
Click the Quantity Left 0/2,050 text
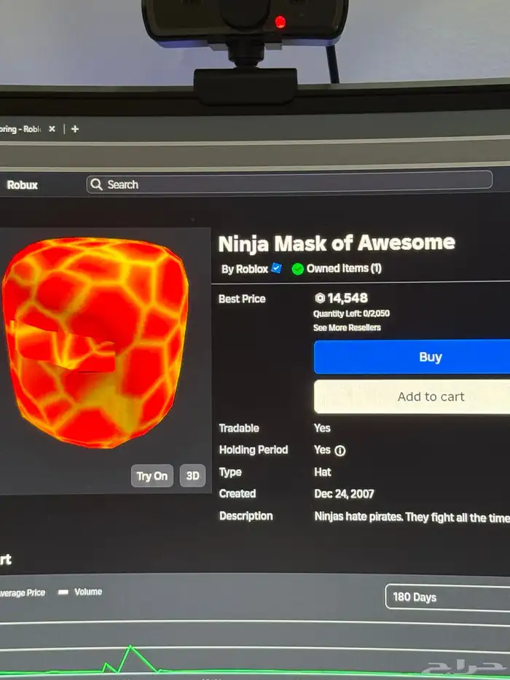pos(351,313)
